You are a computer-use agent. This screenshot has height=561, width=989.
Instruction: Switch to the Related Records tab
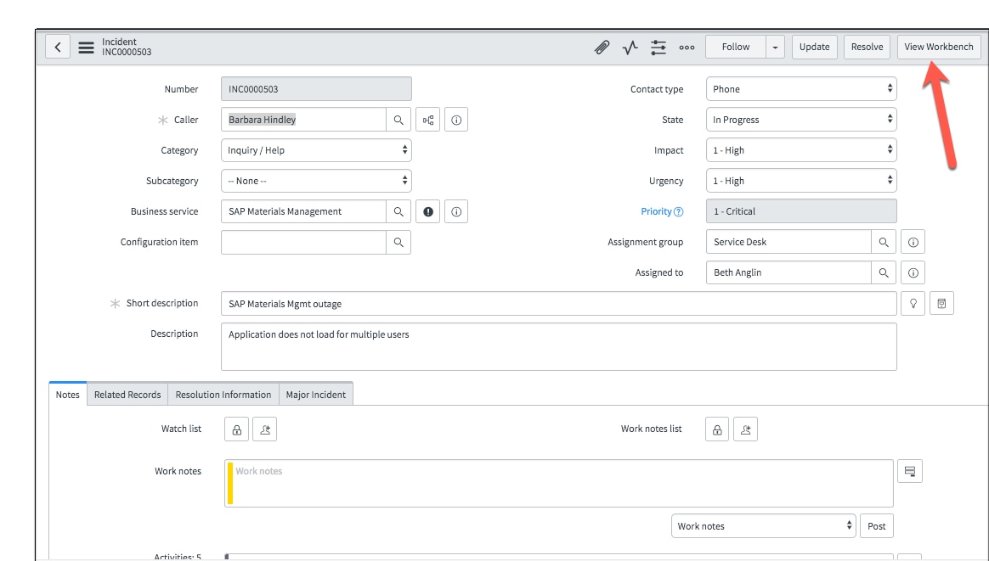127,394
